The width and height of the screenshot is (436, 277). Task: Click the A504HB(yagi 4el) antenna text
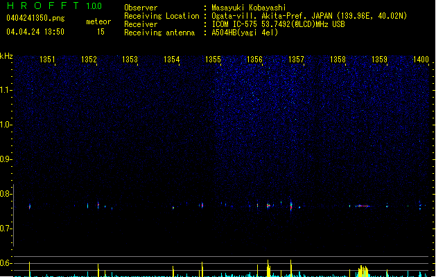(x=245, y=33)
